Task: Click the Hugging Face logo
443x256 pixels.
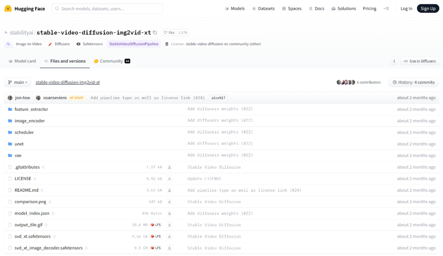Action: [x=25, y=9]
